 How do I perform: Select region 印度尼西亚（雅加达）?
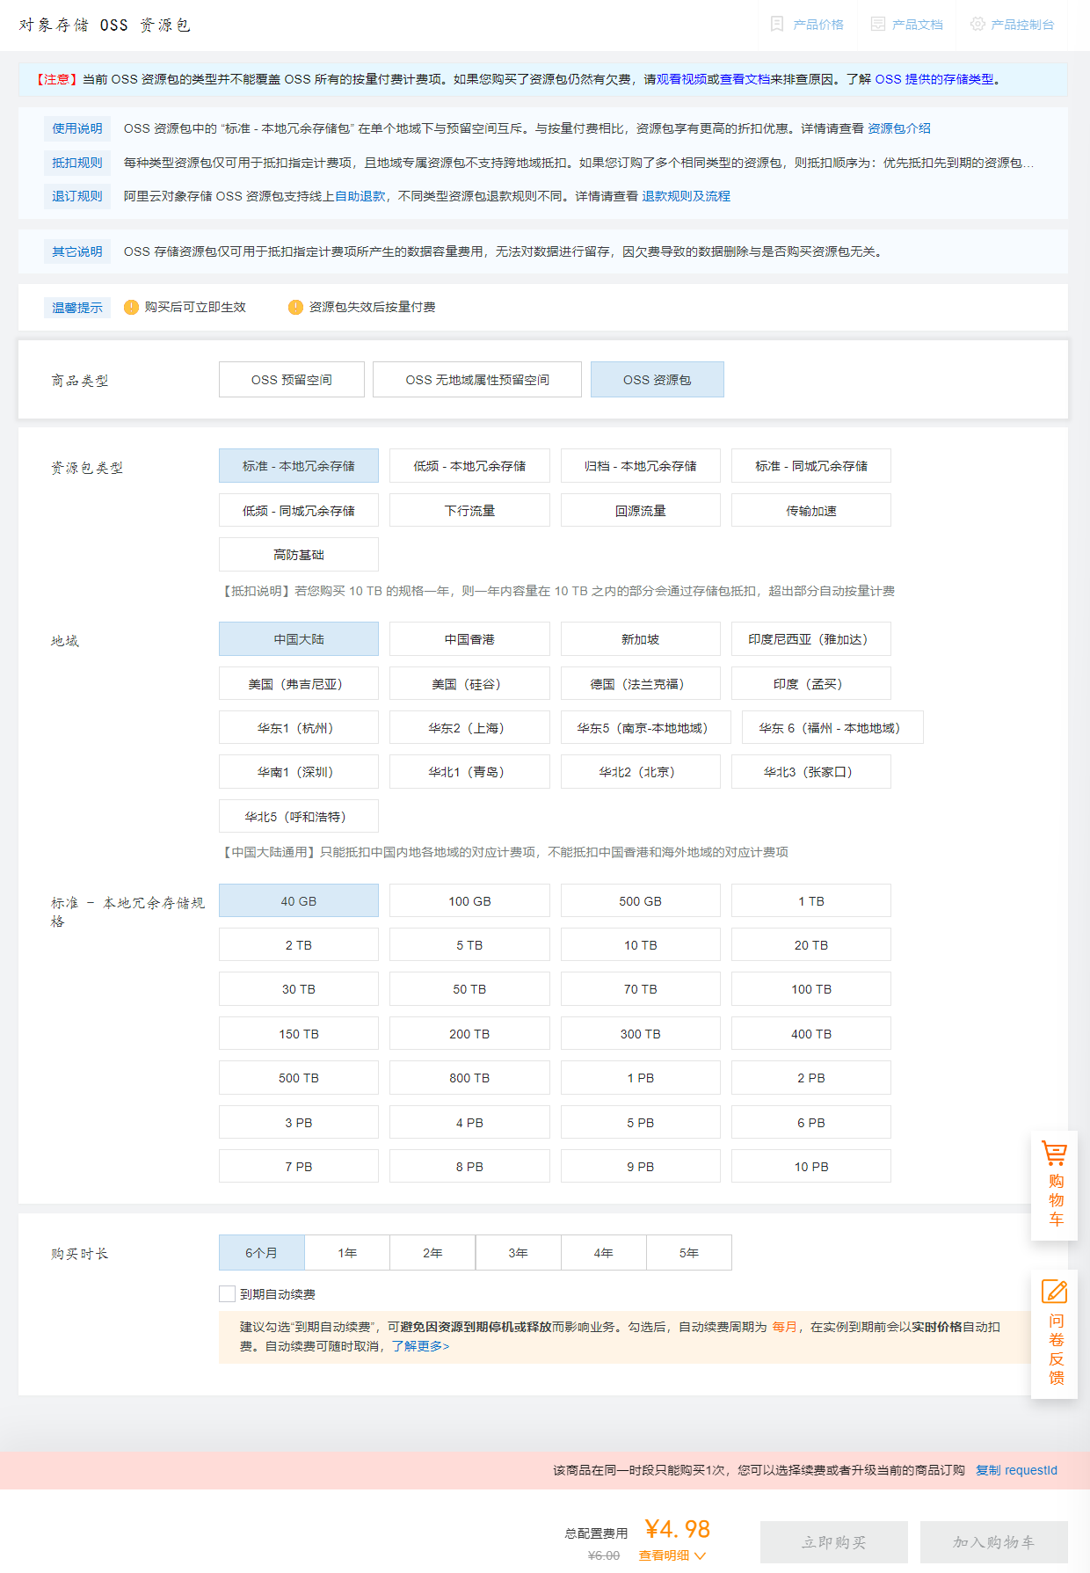click(811, 639)
